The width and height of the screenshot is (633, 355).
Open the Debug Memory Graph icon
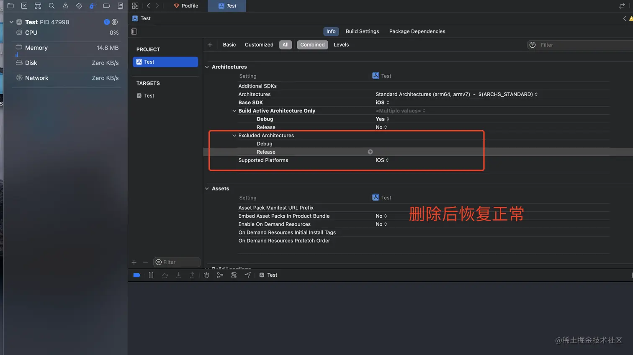220,275
